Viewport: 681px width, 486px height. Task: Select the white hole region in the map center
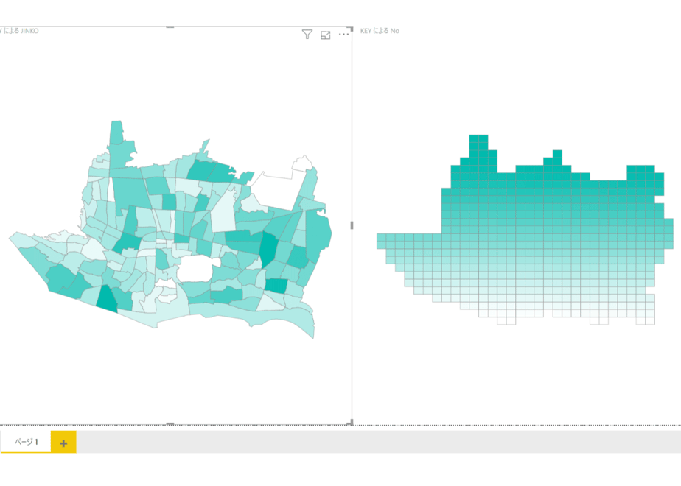pyautogui.click(x=195, y=269)
